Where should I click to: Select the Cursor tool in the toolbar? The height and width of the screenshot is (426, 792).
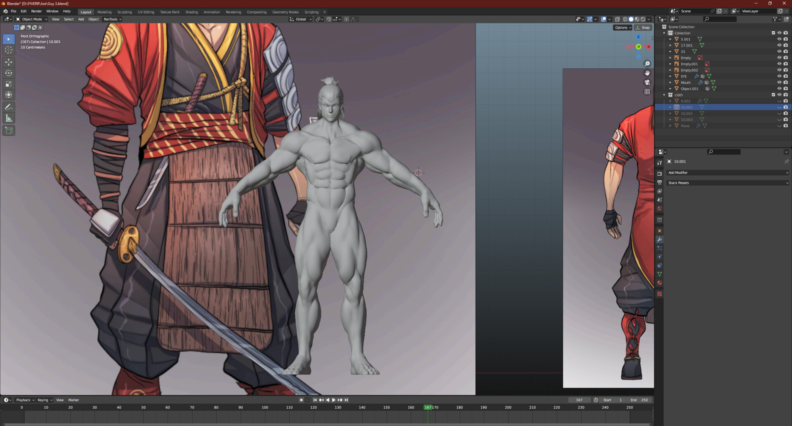[x=8, y=49]
